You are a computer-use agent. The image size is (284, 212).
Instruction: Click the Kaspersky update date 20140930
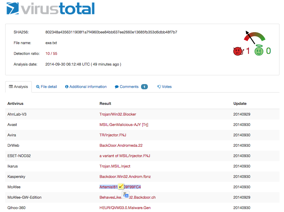242,177
